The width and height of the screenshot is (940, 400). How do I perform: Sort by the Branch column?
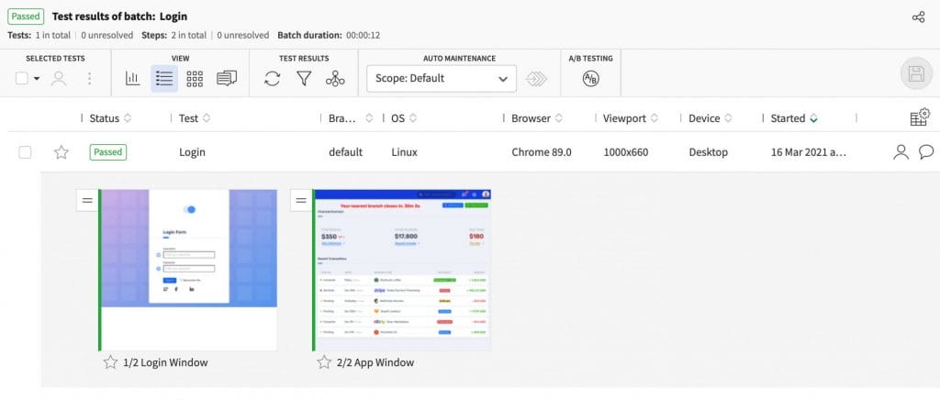[x=369, y=118]
